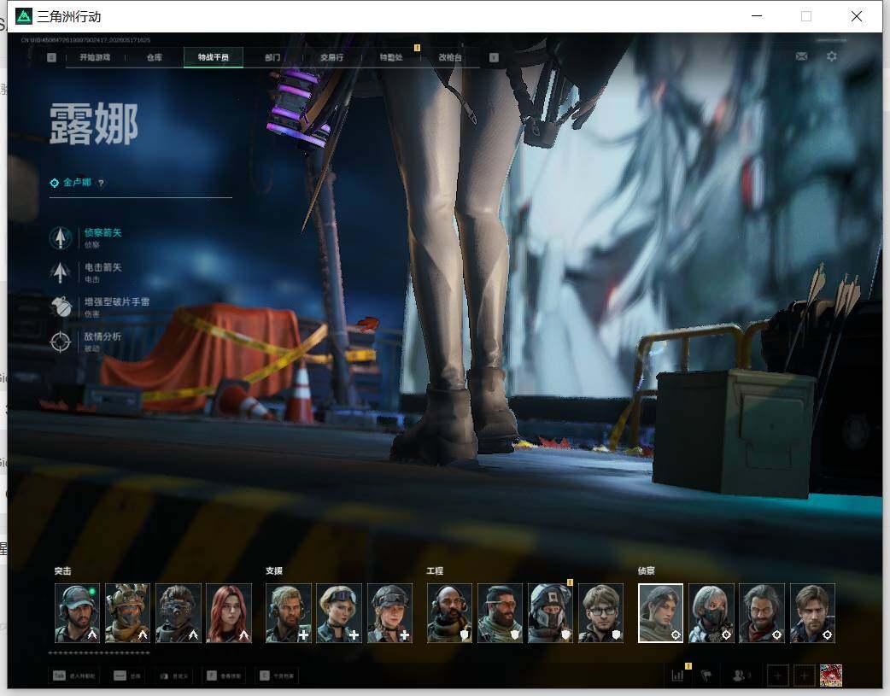Click the 侦察 class heading

click(646, 571)
